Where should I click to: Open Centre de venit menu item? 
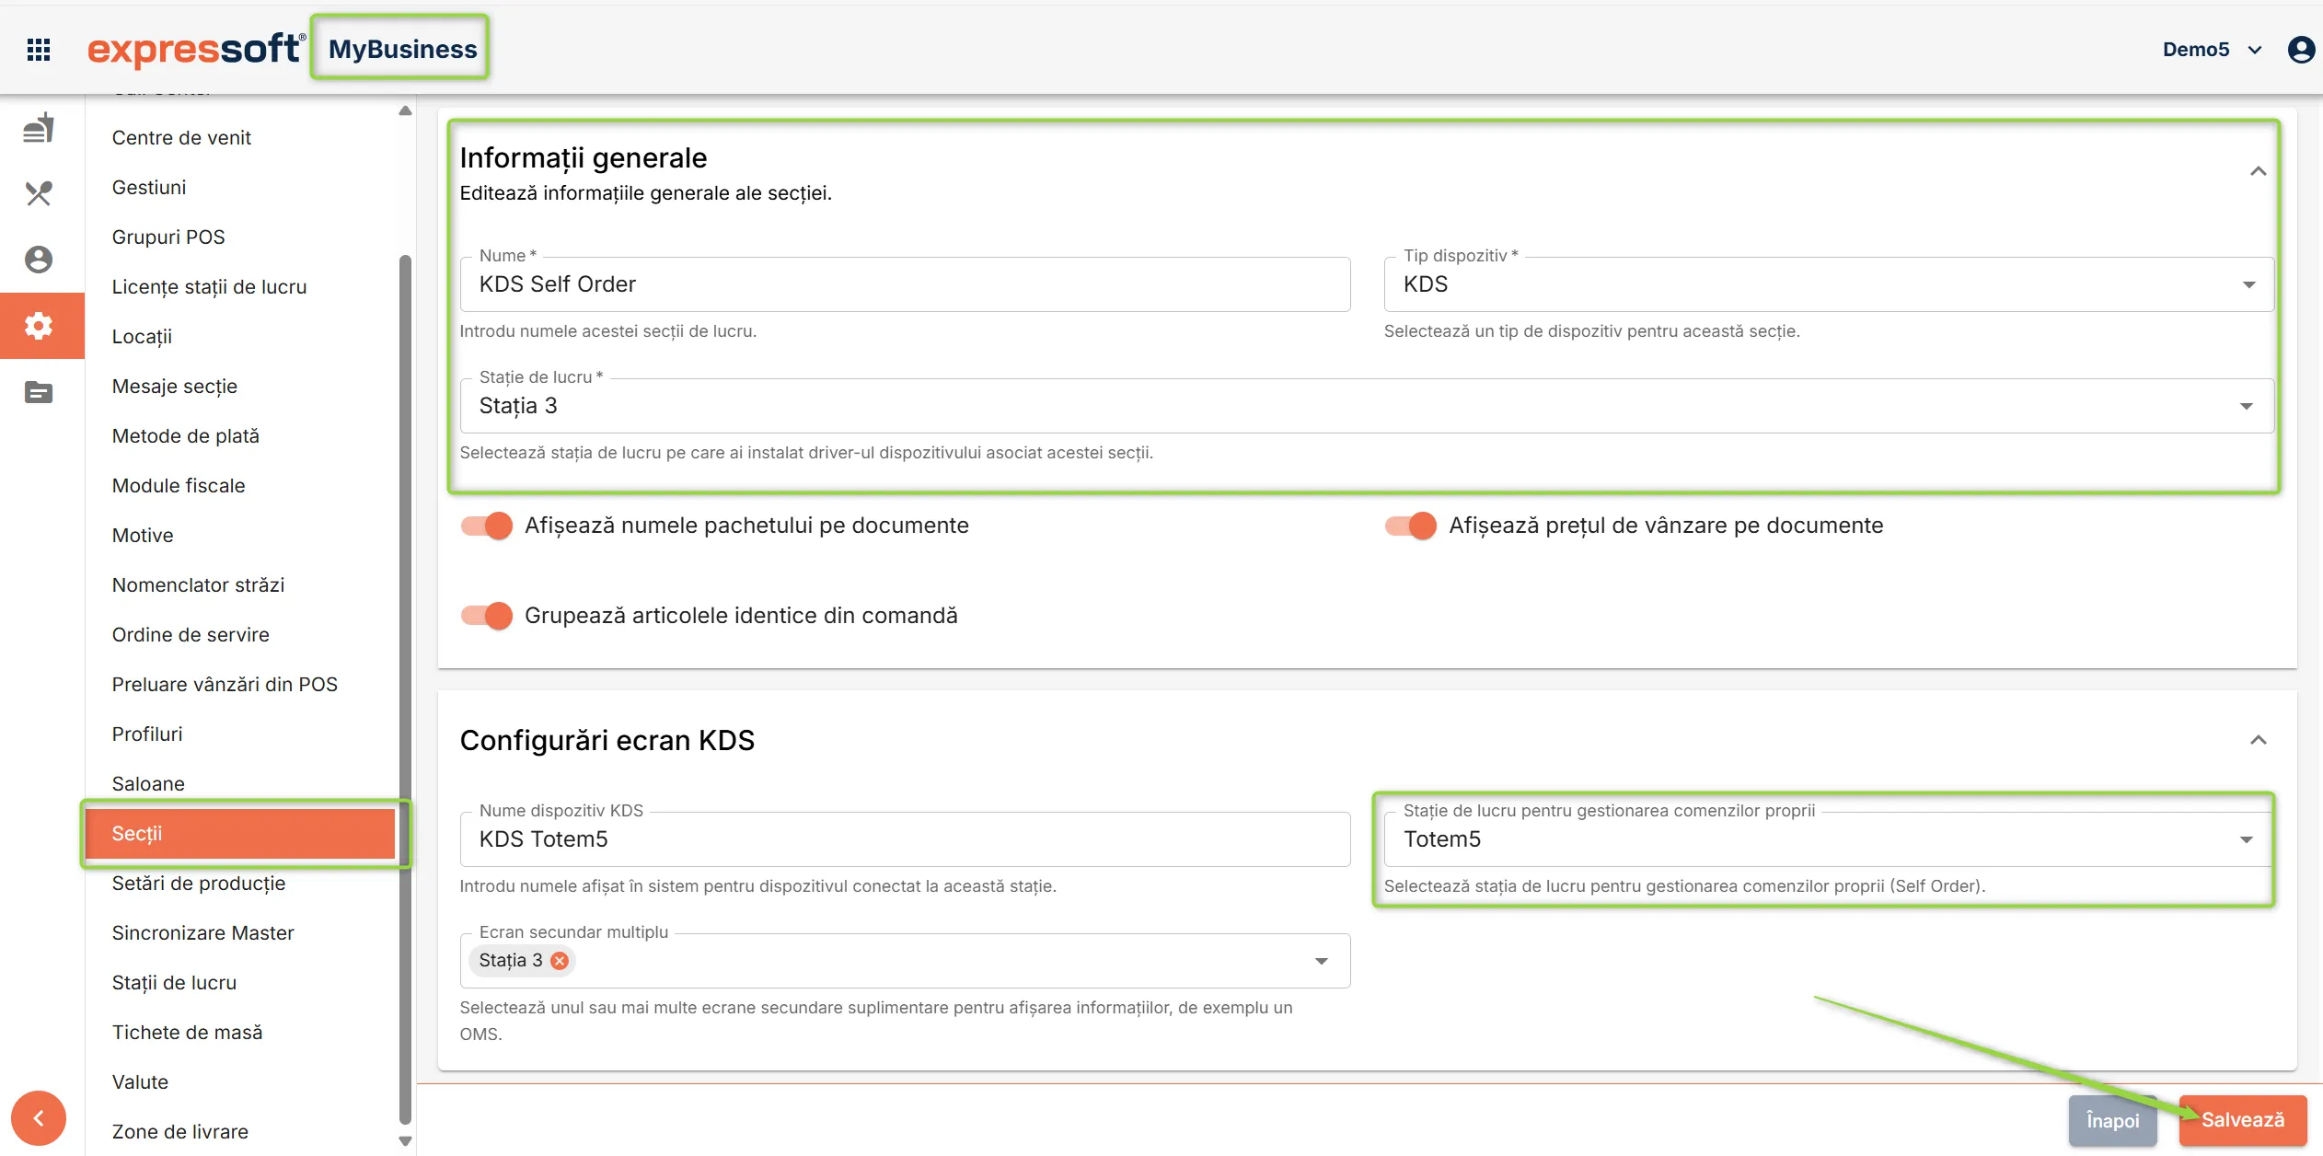pos(181,138)
